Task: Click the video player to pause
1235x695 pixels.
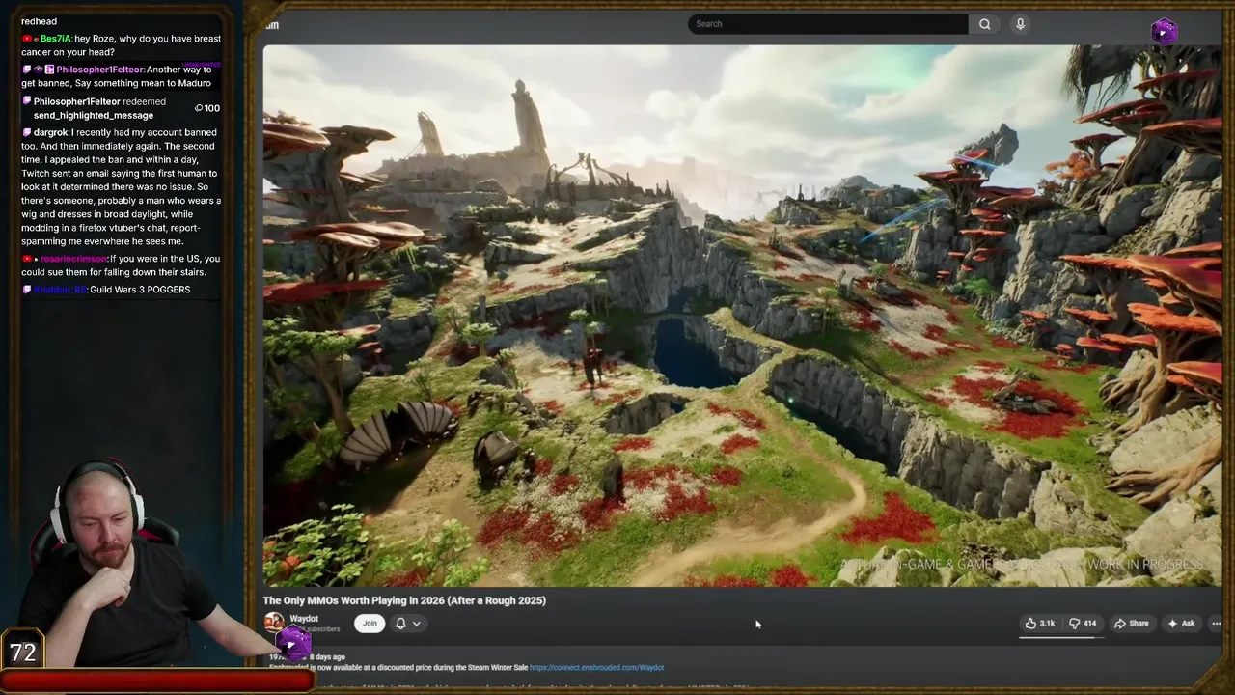Action: coord(742,316)
